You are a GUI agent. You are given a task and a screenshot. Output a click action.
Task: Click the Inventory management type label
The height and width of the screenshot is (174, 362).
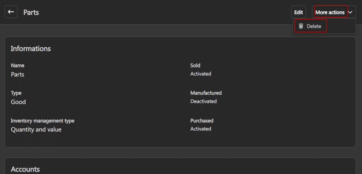point(43,121)
